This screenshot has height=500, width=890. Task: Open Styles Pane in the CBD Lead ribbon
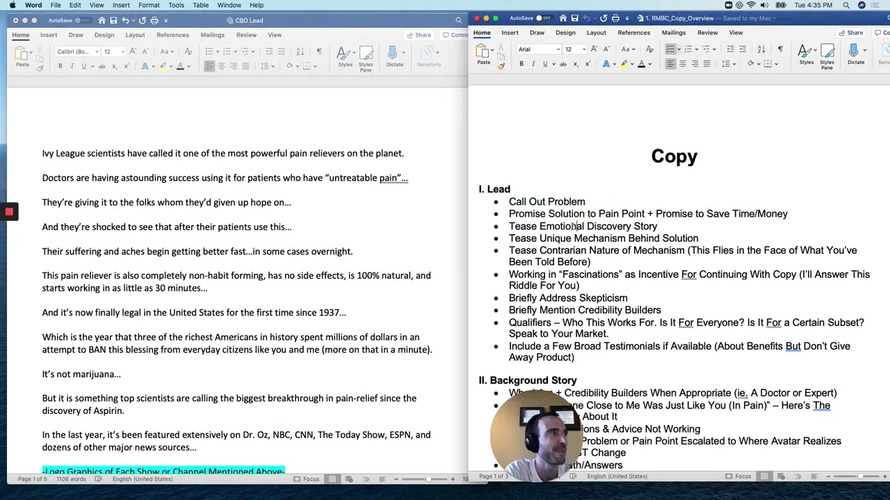click(x=366, y=58)
